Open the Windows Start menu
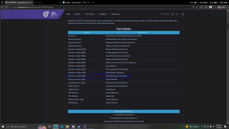 pyautogui.click(x=3, y=126)
